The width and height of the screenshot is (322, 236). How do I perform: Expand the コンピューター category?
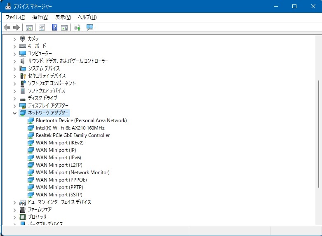coord(14,54)
